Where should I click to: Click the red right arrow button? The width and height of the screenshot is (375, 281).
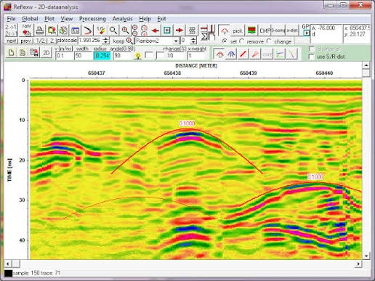(180, 30)
